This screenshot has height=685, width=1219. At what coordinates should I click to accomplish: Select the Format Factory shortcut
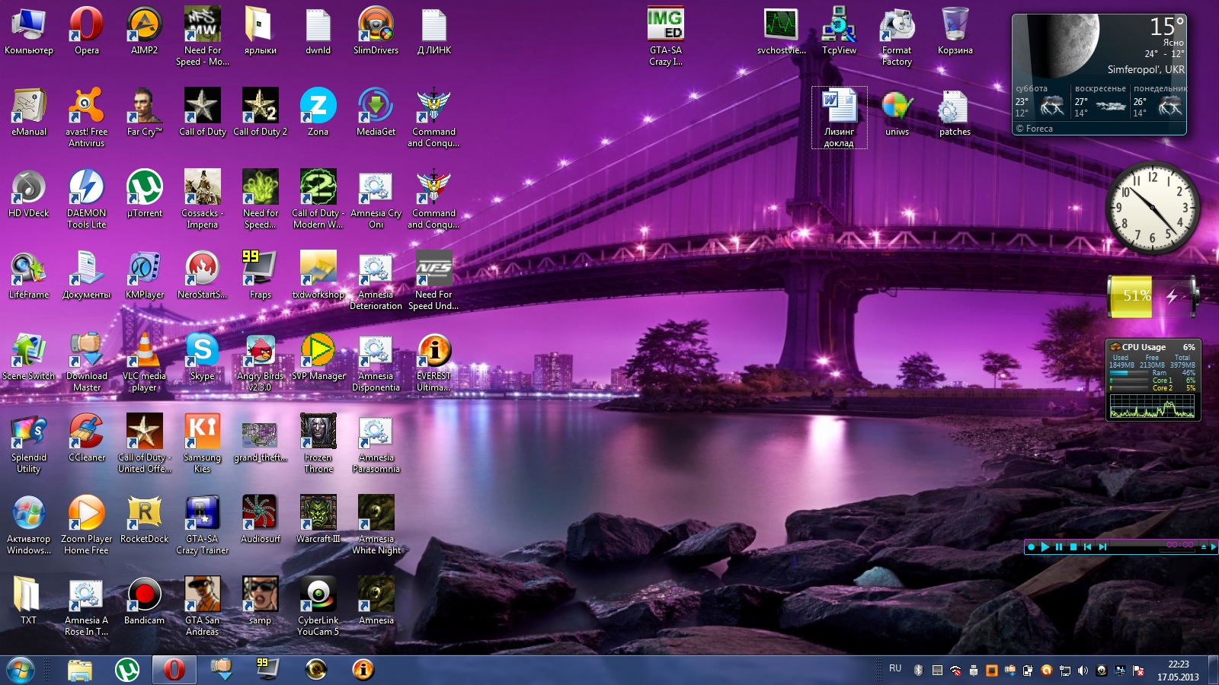897,37
